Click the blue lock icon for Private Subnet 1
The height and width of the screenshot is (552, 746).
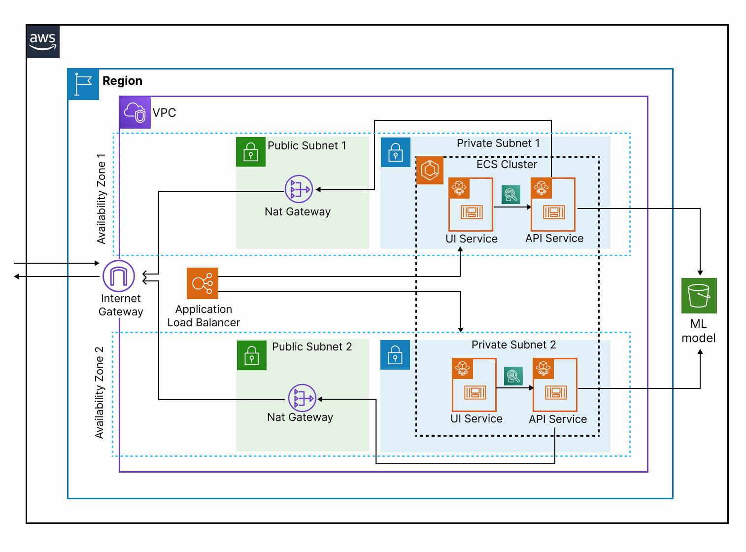[x=395, y=152]
